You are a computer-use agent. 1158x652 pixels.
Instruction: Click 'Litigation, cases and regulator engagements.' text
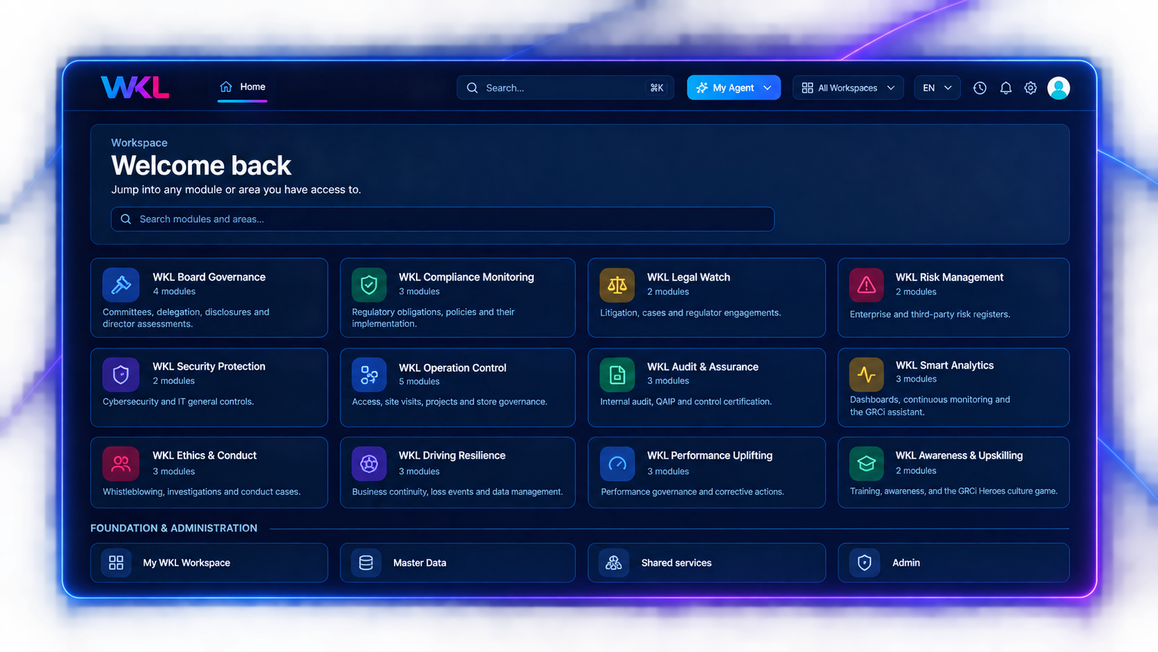(691, 313)
